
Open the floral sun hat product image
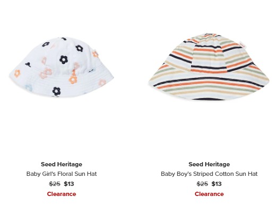(62, 67)
